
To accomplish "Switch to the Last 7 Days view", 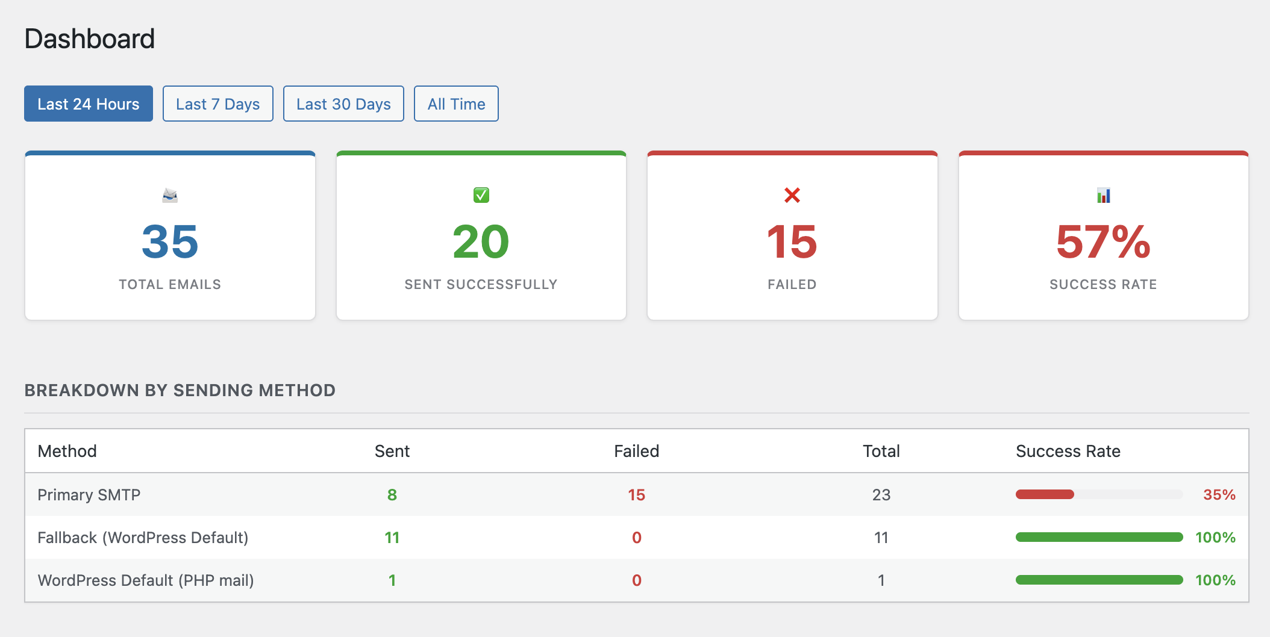I will tap(217, 104).
